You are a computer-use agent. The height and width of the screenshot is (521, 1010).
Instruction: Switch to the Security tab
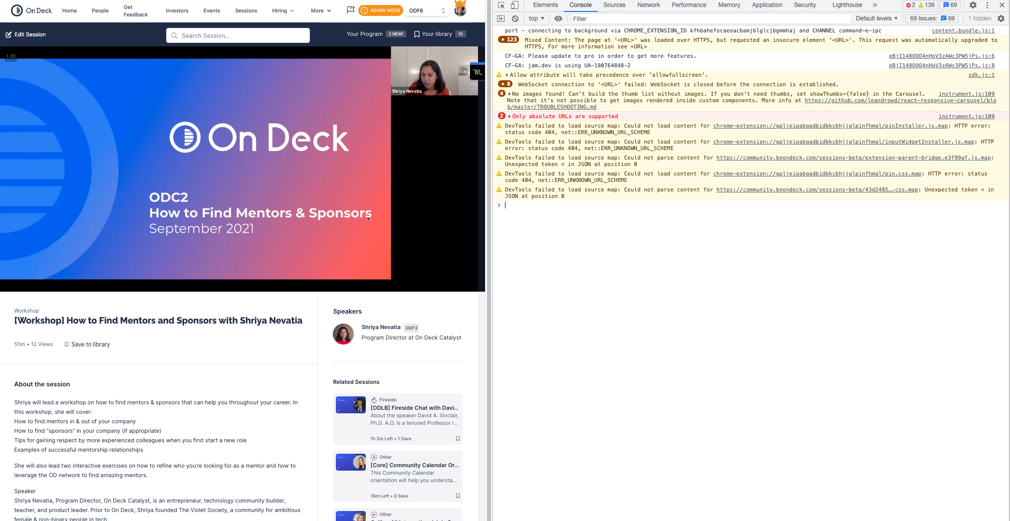[805, 5]
